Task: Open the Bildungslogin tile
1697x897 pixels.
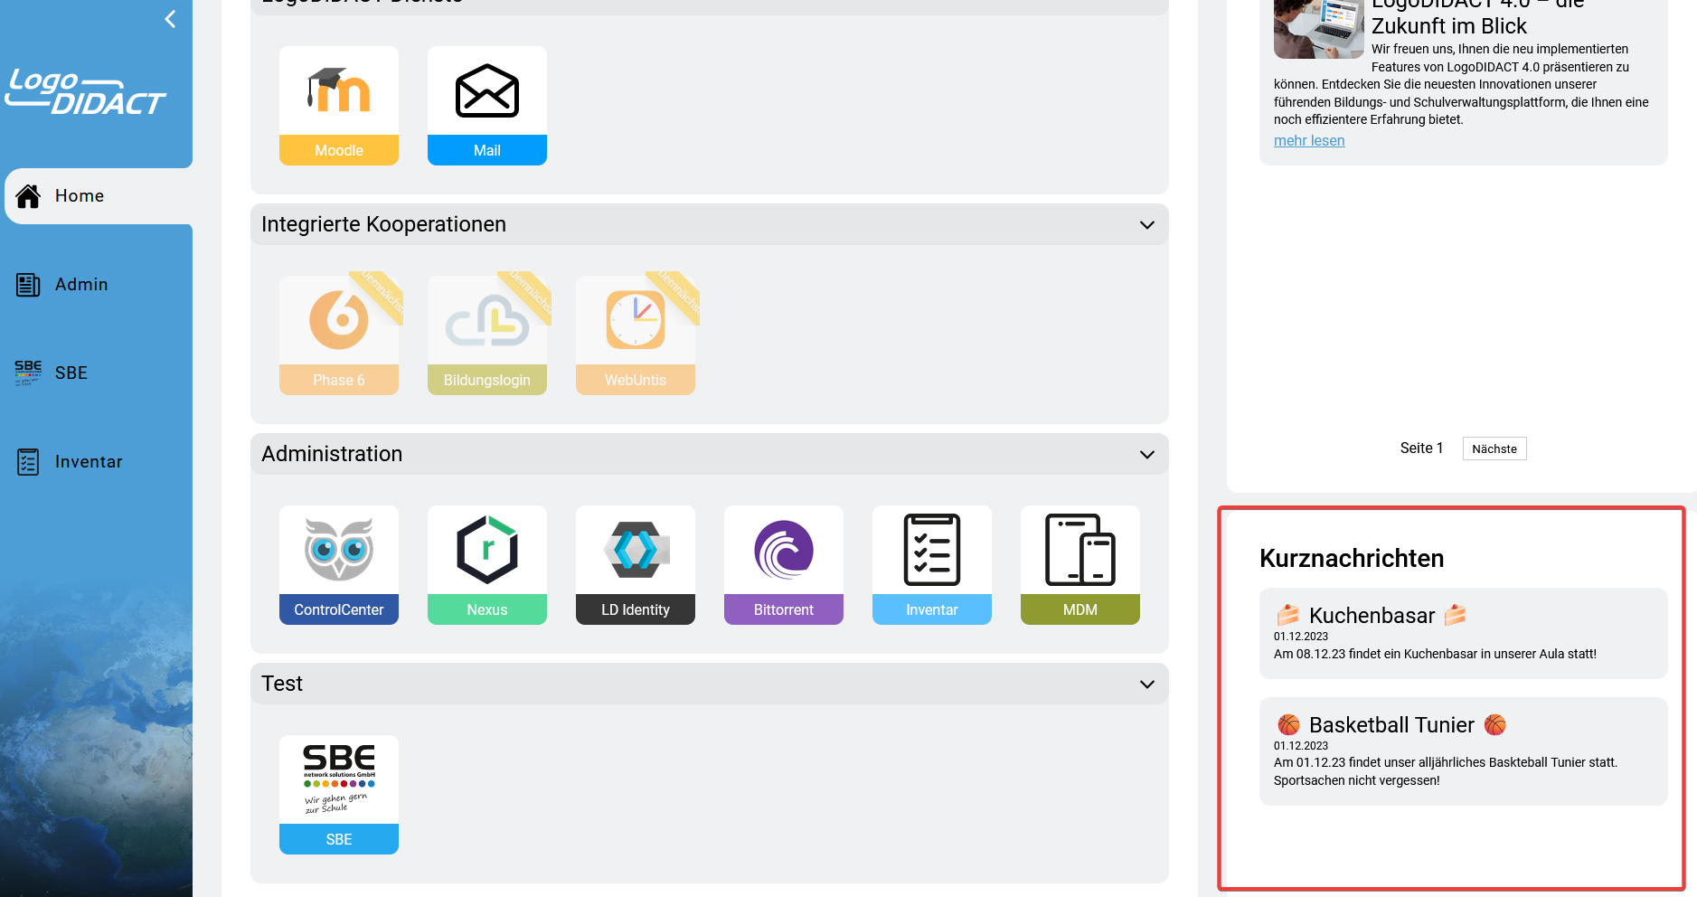Action: click(487, 335)
